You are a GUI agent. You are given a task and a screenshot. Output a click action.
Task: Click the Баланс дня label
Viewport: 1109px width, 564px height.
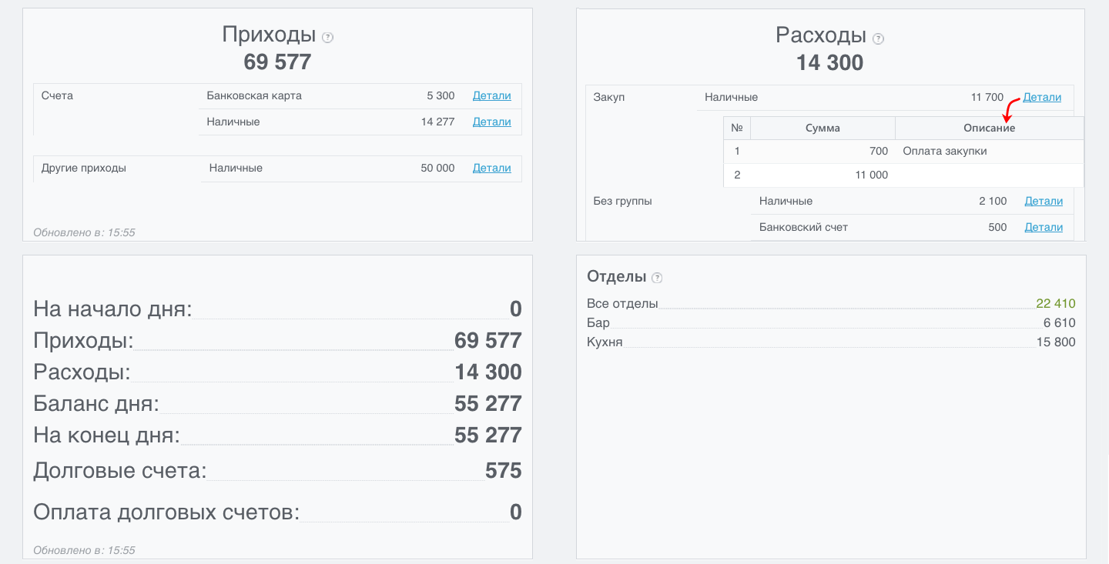coord(96,404)
